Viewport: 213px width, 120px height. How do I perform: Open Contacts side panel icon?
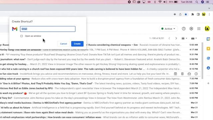pos(208,68)
